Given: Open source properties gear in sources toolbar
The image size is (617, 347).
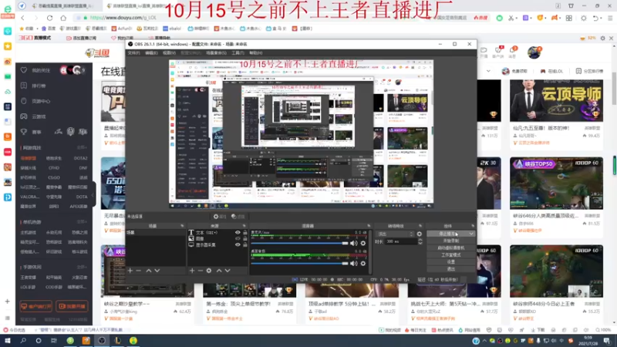Looking at the screenshot, I should click(209, 271).
